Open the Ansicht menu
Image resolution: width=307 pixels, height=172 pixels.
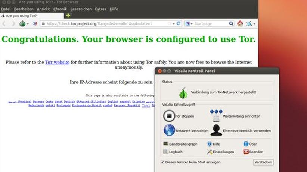(x=43, y=9)
